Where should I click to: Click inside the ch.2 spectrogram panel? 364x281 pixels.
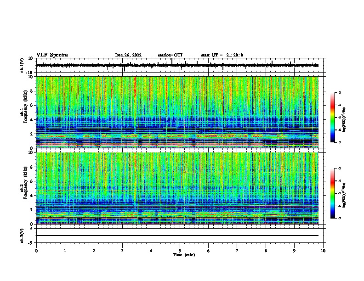pyautogui.click(x=177, y=188)
